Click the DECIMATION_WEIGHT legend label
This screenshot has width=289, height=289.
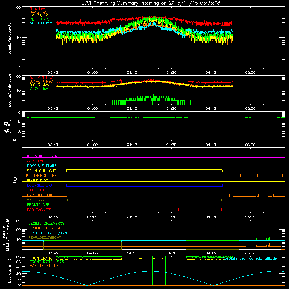46,228
